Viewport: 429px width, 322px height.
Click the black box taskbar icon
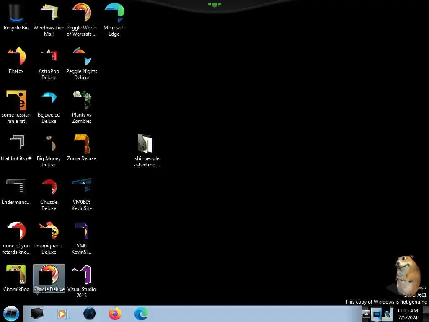coord(37,314)
